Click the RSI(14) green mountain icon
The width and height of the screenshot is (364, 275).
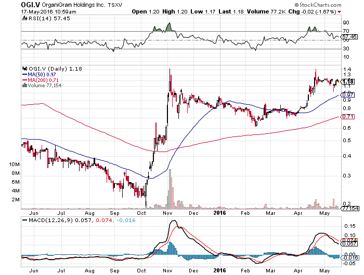coord(24,18)
